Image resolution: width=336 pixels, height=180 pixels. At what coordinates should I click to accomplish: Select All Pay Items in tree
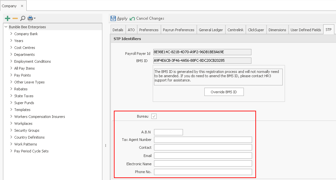(x=24, y=68)
